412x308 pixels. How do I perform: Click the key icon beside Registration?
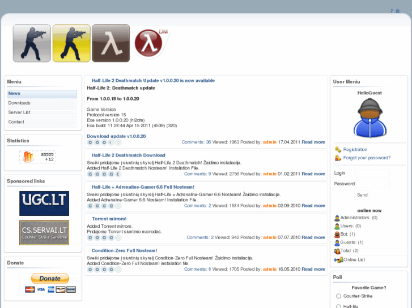[338, 149]
